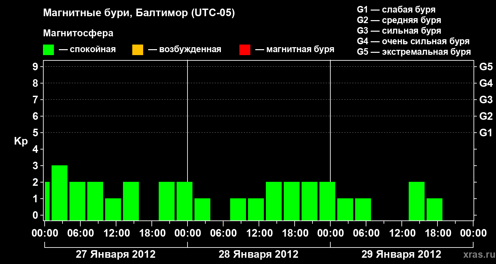Screen dimensions: 496x264
Task: Click the Kp 1 bar just after midnight 28 January
Action: (x=202, y=209)
